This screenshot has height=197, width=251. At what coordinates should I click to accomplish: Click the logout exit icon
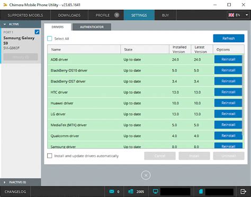coord(244,191)
